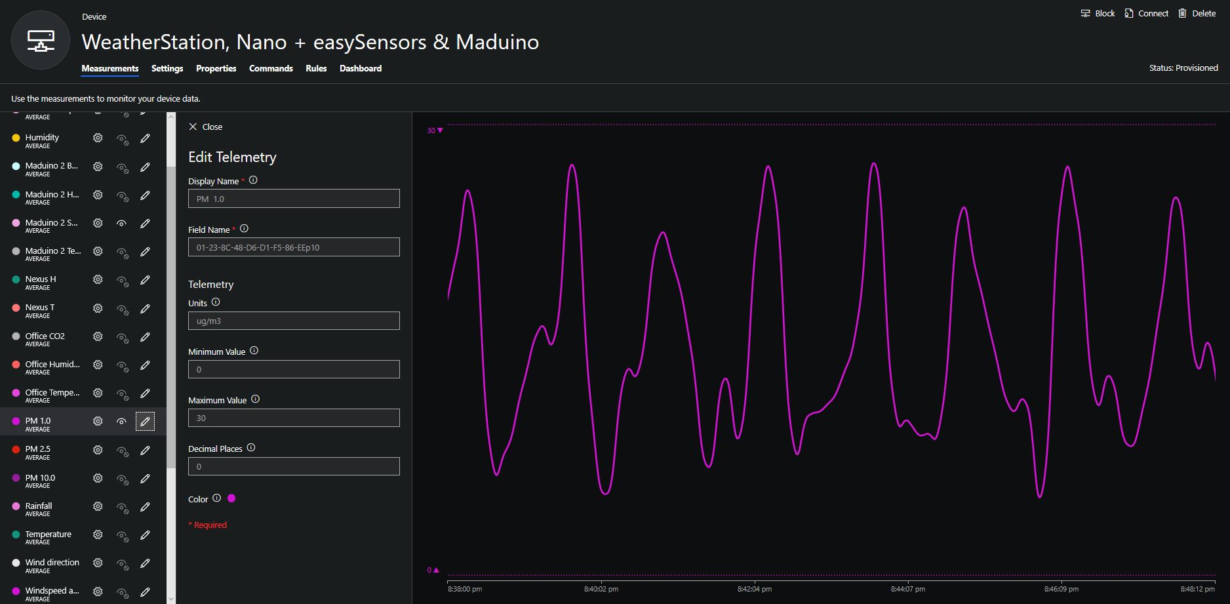This screenshot has height=604, width=1230.
Task: Close the Edit Telemetry panel
Action: [x=205, y=127]
